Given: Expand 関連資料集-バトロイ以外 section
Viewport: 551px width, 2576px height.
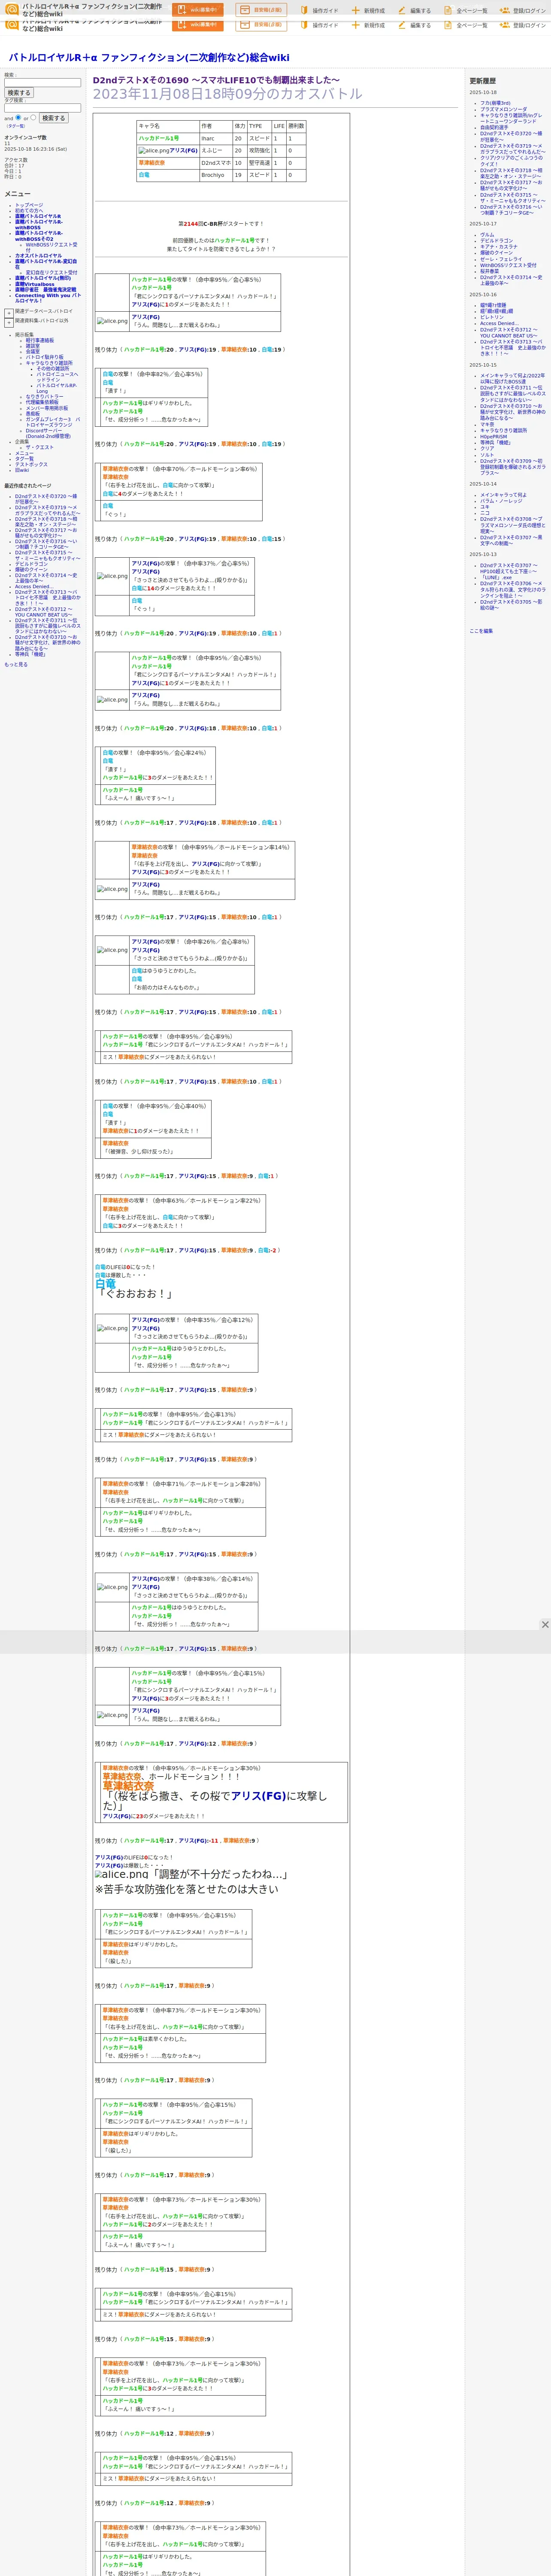Looking at the screenshot, I should pyautogui.click(x=9, y=322).
